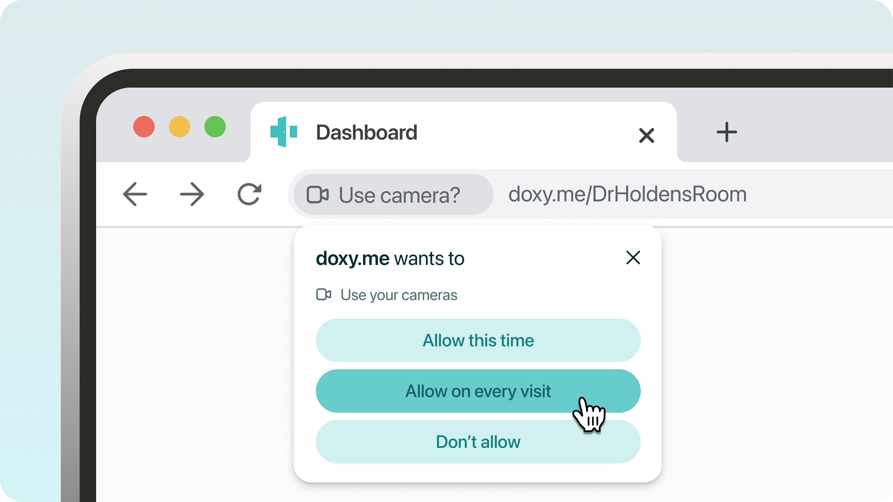
Task: Click the red window close dot
Action: click(144, 127)
